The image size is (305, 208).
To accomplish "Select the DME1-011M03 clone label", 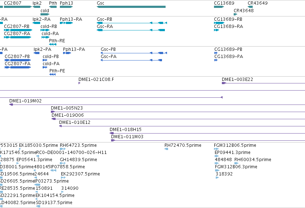I will coord(127,137).
